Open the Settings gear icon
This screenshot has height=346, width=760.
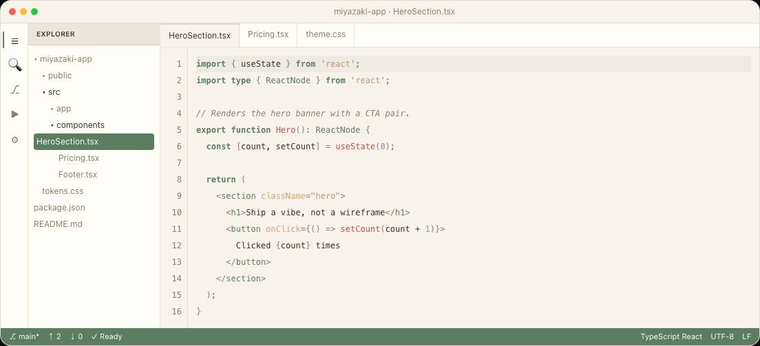14,140
